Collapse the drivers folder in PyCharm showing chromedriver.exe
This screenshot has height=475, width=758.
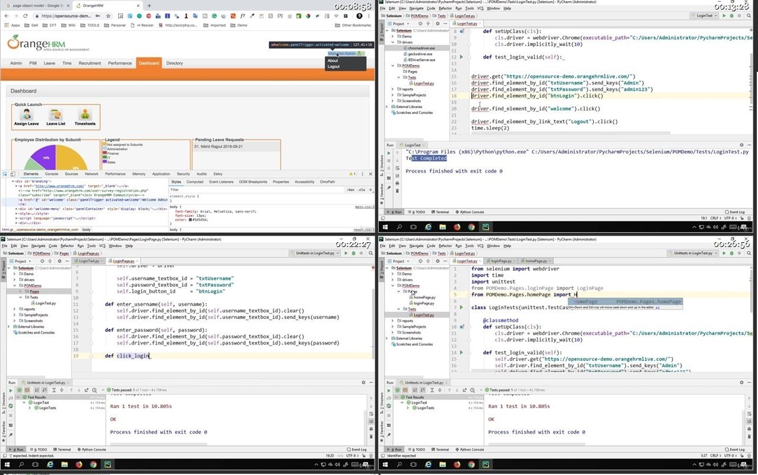(x=392, y=42)
